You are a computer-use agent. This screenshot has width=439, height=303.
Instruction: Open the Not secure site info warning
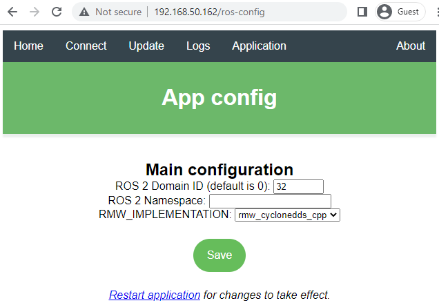coord(110,12)
